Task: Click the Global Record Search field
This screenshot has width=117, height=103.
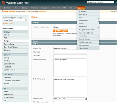Action: (101, 2)
